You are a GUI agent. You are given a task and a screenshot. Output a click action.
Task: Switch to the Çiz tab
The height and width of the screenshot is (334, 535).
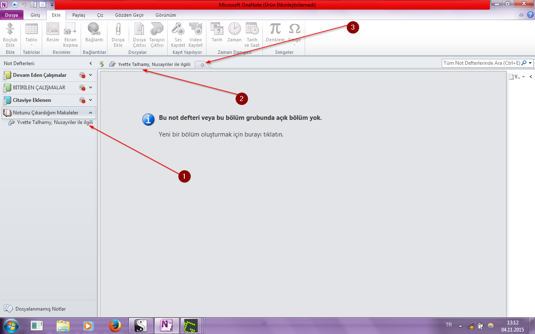[100, 15]
